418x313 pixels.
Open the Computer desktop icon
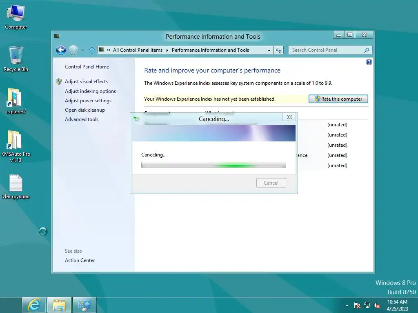(x=16, y=17)
